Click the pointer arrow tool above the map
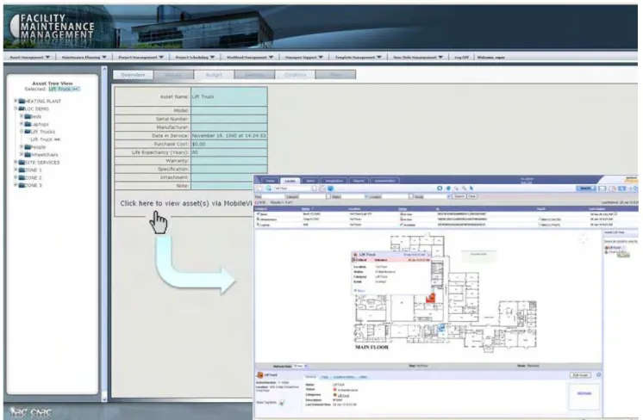643x420 pixels. point(471,188)
